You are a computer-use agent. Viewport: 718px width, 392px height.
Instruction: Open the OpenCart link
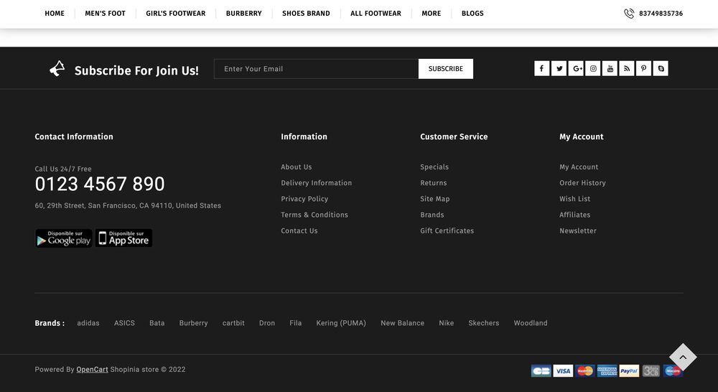pyautogui.click(x=92, y=370)
